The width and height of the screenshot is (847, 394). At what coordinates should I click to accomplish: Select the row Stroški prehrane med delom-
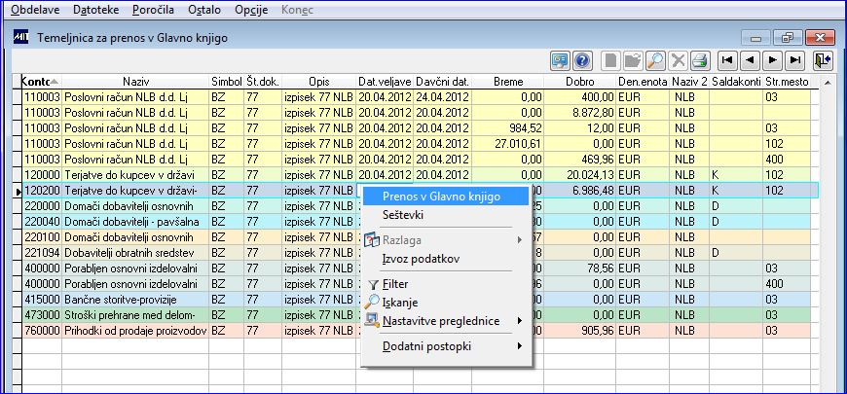416,314
